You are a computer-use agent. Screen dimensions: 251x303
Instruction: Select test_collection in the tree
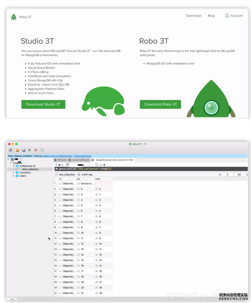(x=30, y=169)
